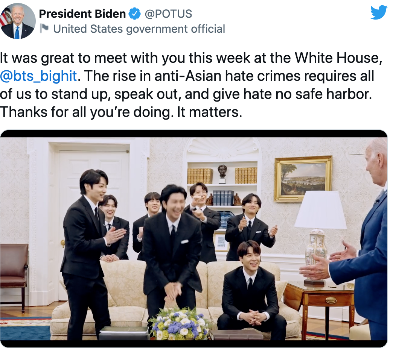Open the @POTUS handle link
The image size is (393, 355).
(x=168, y=14)
